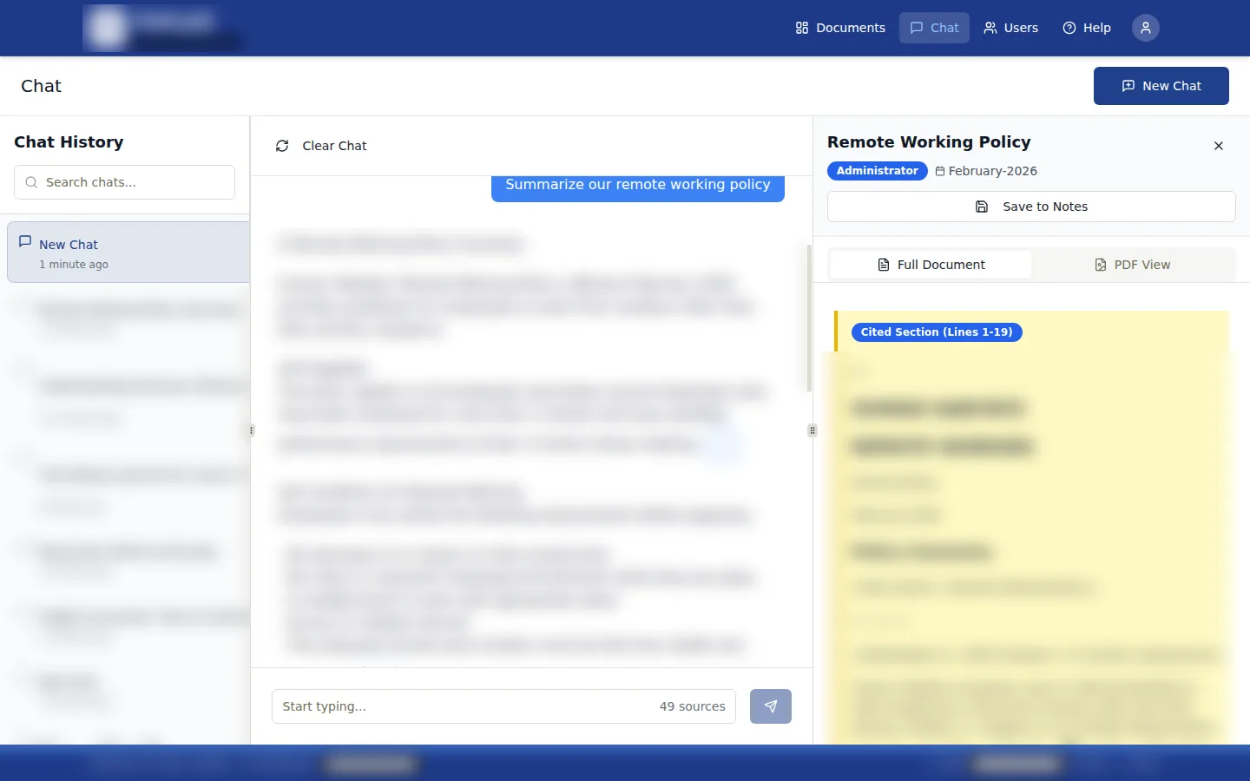Screen dimensions: 1250x781
Task: Switch to the PDF View tab
Action: pos(1133,265)
